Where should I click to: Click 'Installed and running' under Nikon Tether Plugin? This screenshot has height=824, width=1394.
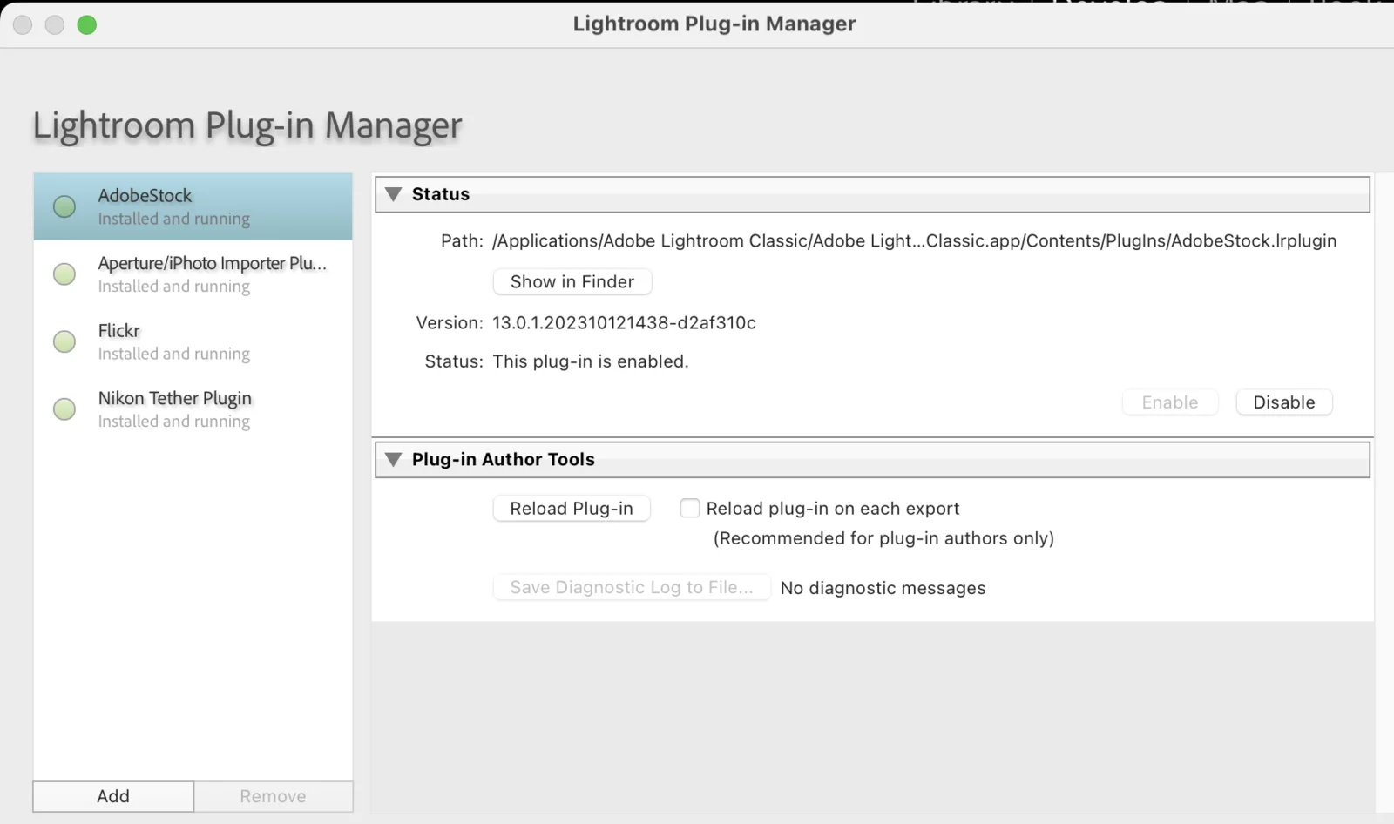click(174, 421)
